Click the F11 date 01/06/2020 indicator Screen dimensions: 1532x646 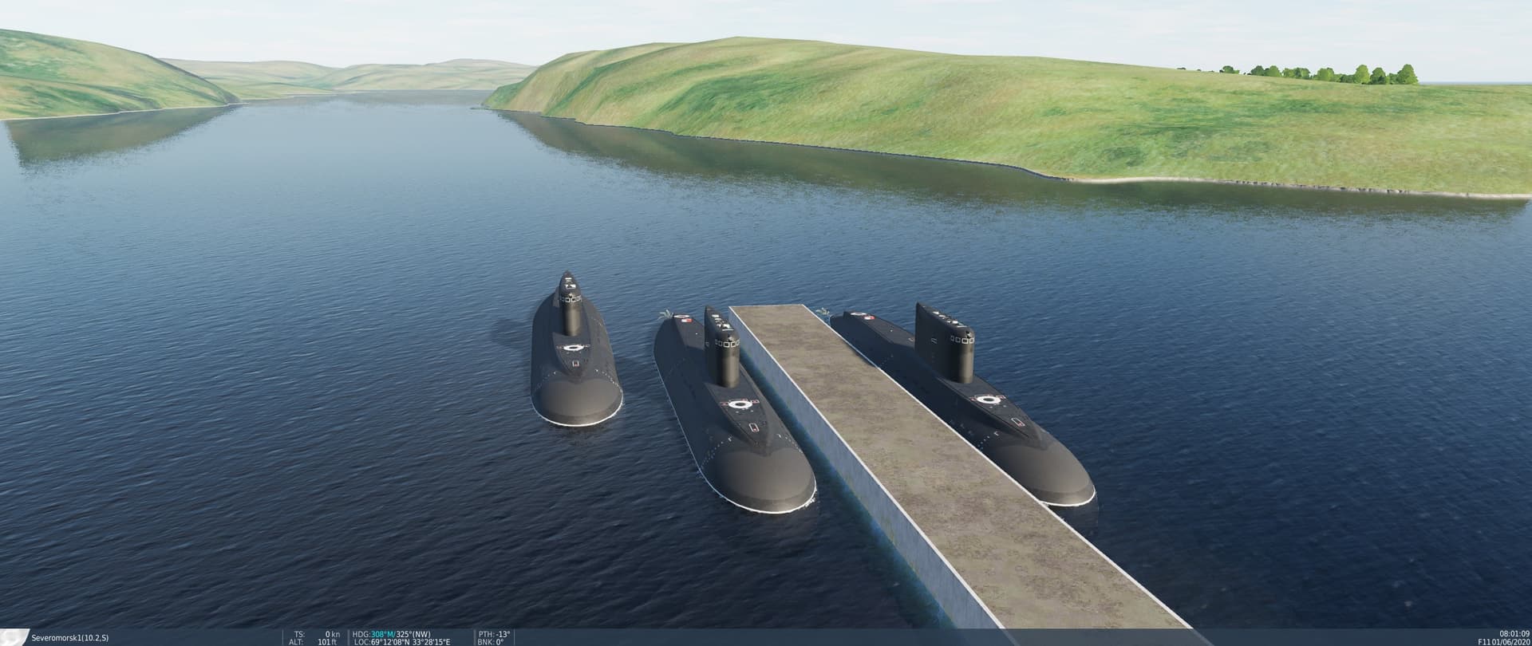tap(1504, 641)
